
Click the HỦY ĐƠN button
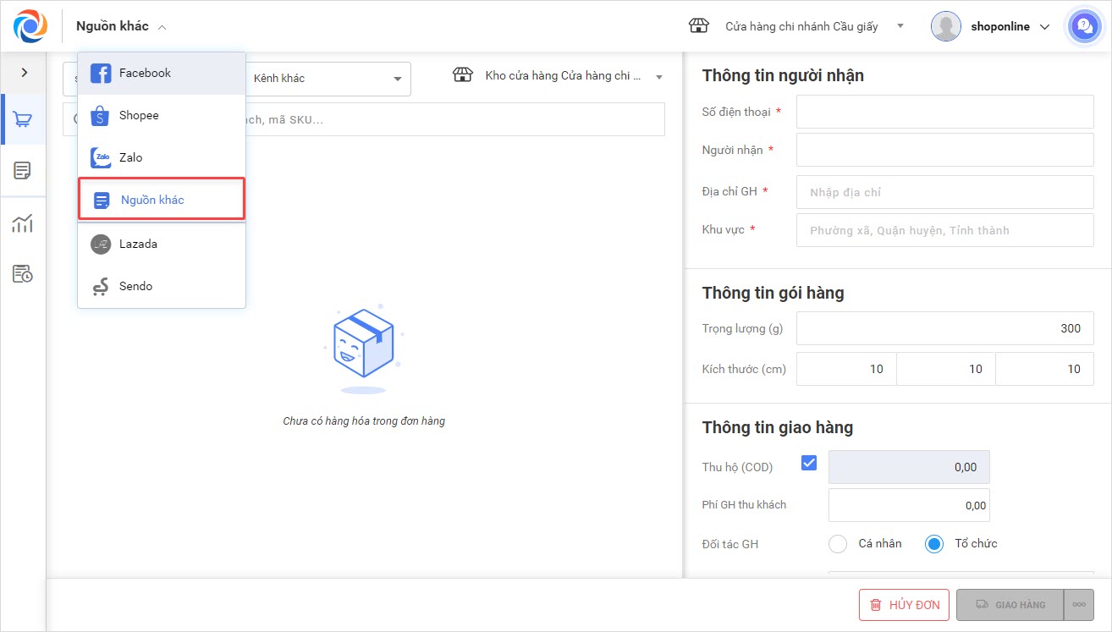point(904,605)
